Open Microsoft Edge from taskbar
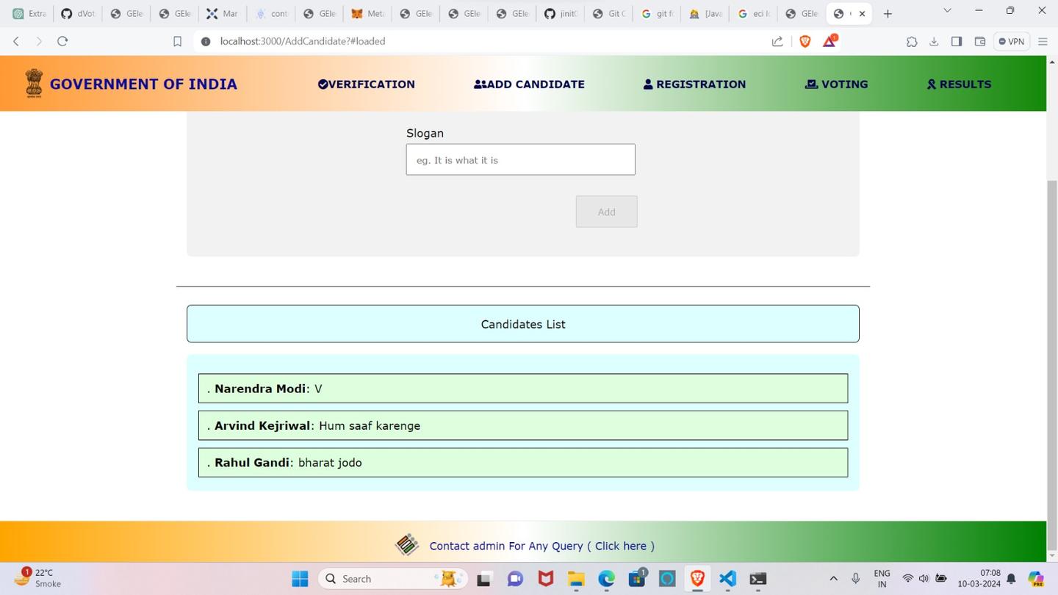The height and width of the screenshot is (595, 1058). coord(606,579)
